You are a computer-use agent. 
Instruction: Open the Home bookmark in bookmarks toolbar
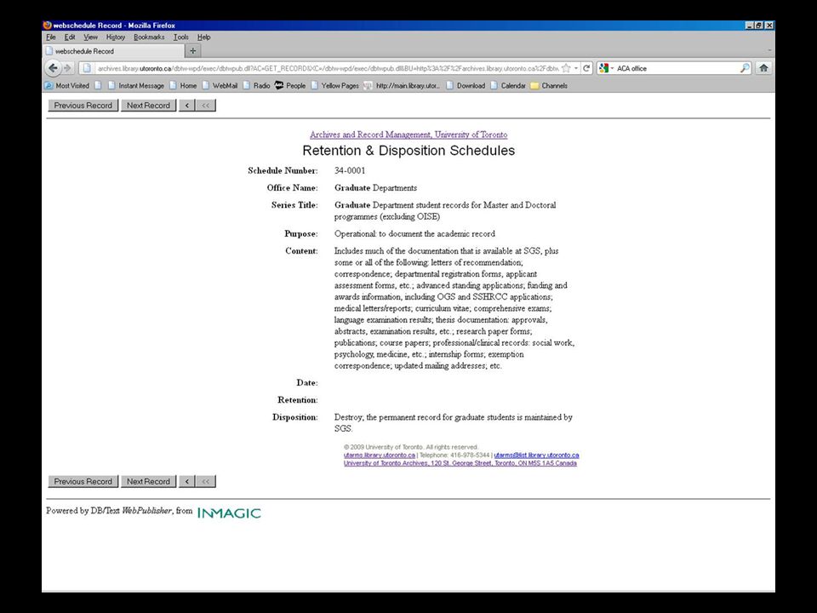184,85
